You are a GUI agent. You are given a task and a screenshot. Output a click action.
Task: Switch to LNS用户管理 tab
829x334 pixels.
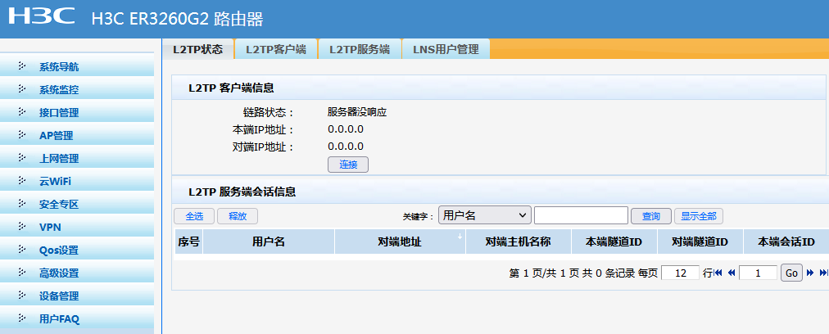(x=446, y=49)
